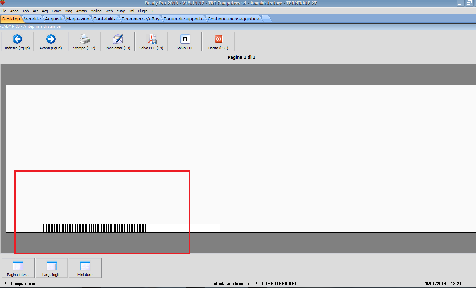Screen dimensions: 476x288
Task: Open the Comm menu
Action: click(57, 11)
